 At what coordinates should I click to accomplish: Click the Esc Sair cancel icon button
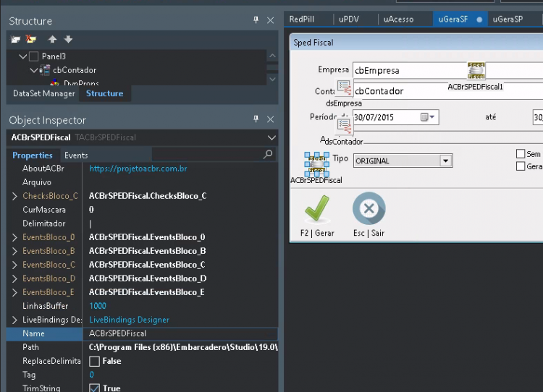point(369,208)
